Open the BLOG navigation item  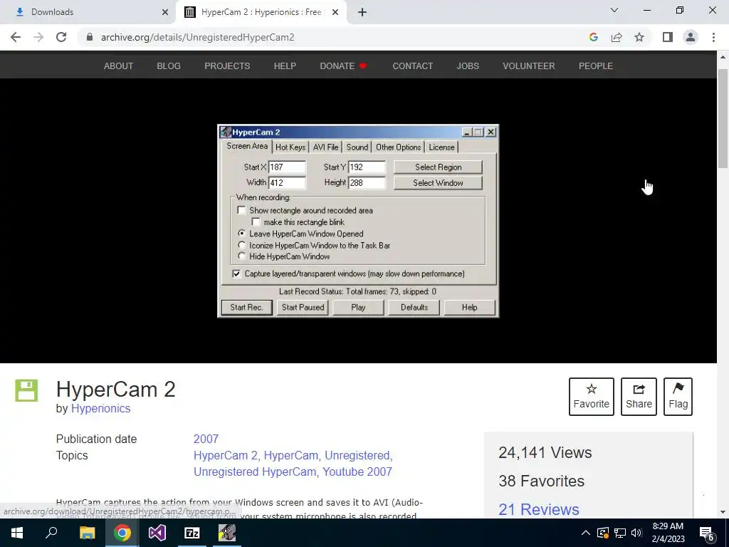pyautogui.click(x=169, y=66)
